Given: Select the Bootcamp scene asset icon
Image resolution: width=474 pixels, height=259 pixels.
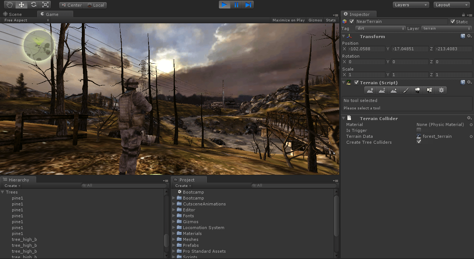Looking at the screenshot, I should 180,192.
